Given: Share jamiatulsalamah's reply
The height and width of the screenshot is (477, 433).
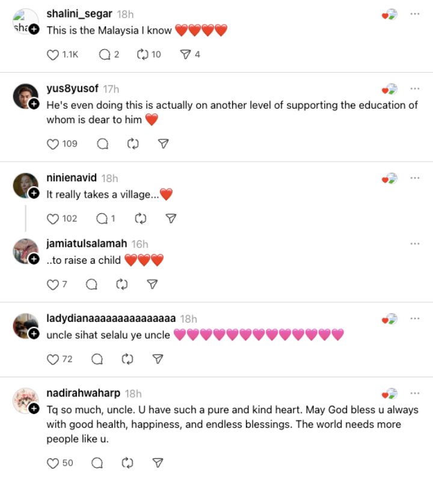Looking at the screenshot, I should (152, 284).
